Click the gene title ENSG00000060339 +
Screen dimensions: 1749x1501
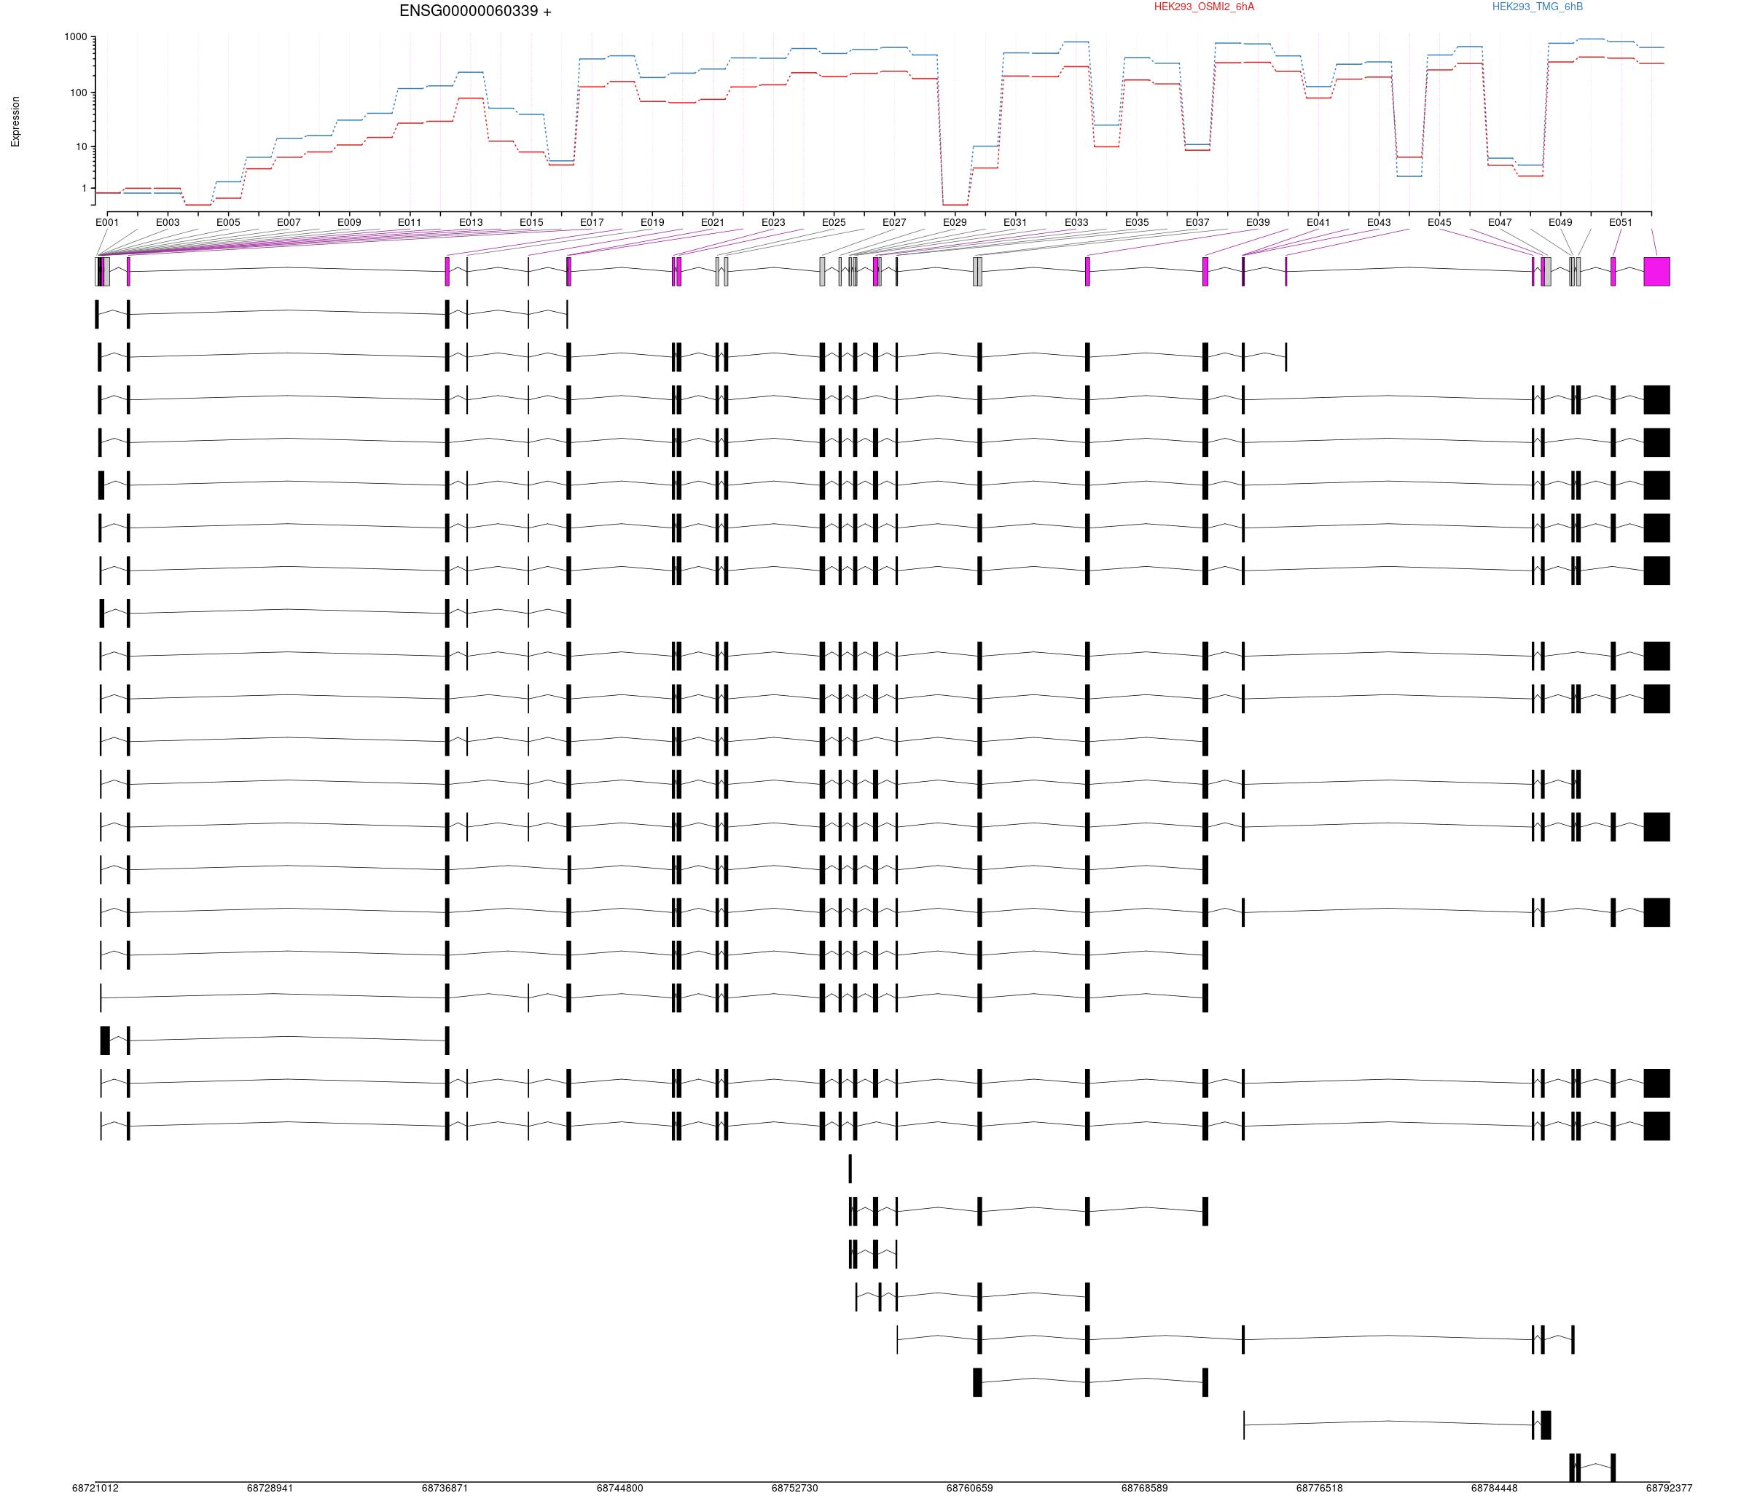pos(475,12)
